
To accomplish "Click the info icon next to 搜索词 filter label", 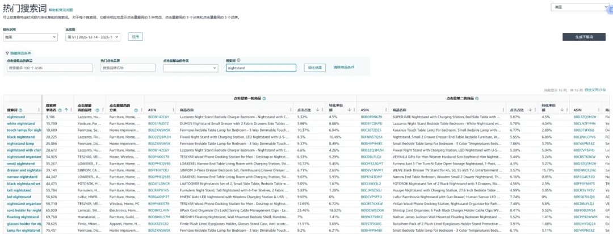I will coord(238,60).
